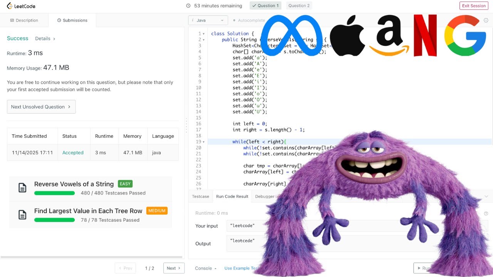Click the "11/14/2025 17:11" submission time cell

[32, 153]
